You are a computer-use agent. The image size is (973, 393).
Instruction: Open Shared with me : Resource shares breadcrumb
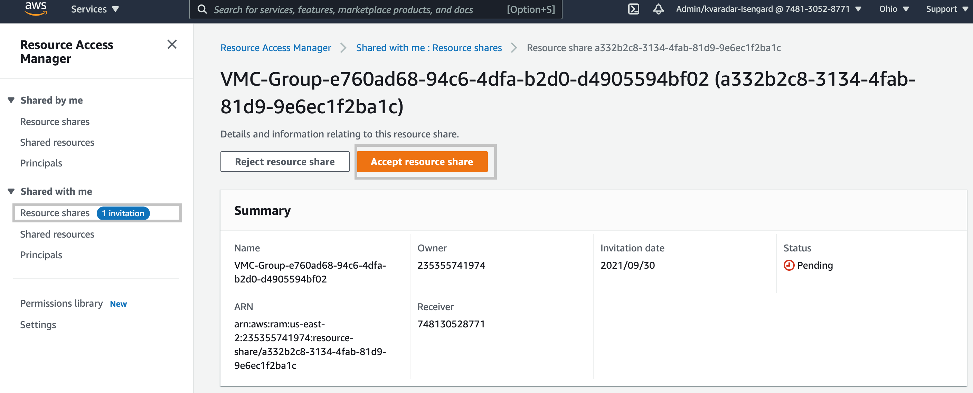click(x=429, y=48)
